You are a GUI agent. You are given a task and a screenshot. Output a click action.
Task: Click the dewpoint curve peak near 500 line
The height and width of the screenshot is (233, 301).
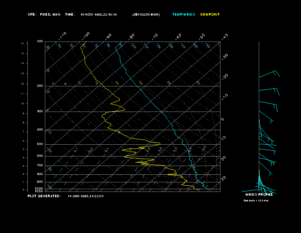(158, 143)
